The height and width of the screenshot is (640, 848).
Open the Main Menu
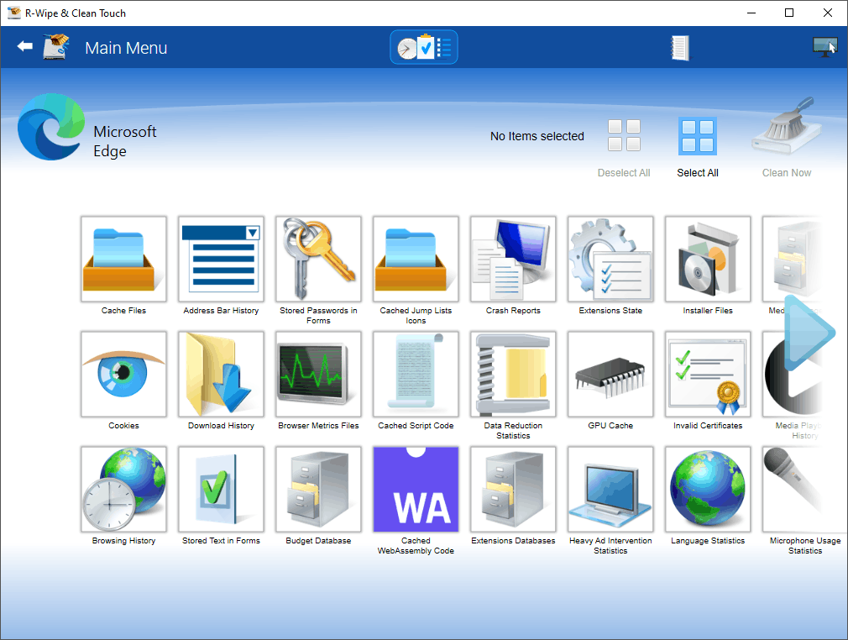pyautogui.click(x=126, y=48)
